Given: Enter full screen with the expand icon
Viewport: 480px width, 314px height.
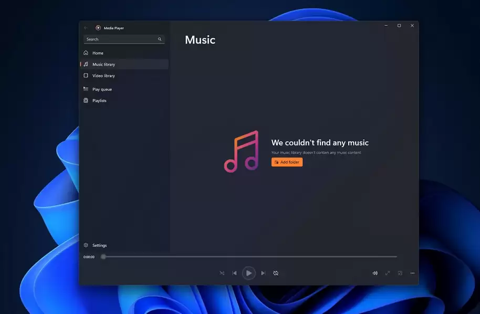Looking at the screenshot, I should 388,273.
